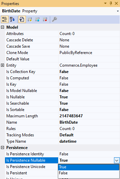This screenshot has width=120, height=179.
Task: Click the Is Sortable False value
Action: (x=89, y=110)
